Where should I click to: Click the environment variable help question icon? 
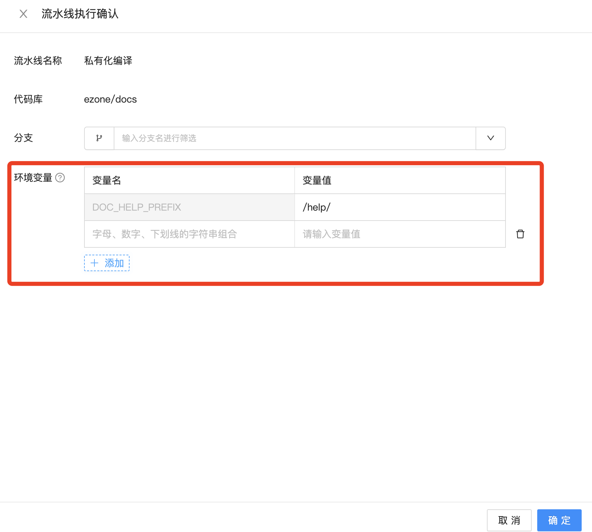click(60, 178)
